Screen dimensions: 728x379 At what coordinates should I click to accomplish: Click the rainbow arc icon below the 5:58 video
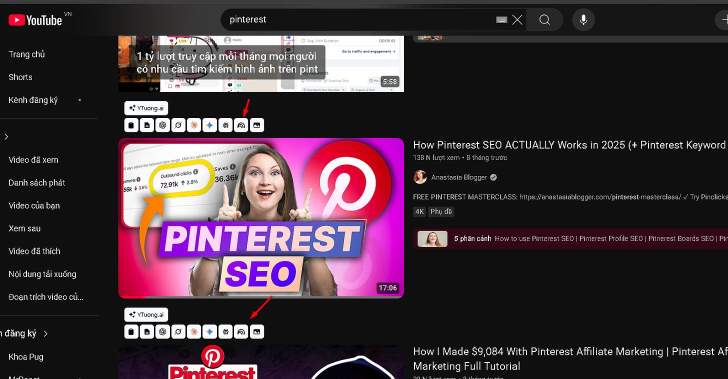pos(241,125)
